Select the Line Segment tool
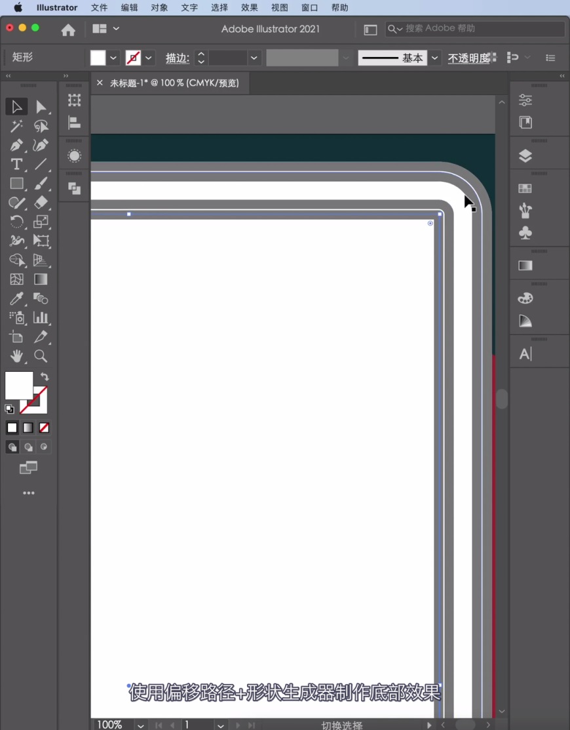Image resolution: width=570 pixels, height=730 pixels. tap(41, 165)
